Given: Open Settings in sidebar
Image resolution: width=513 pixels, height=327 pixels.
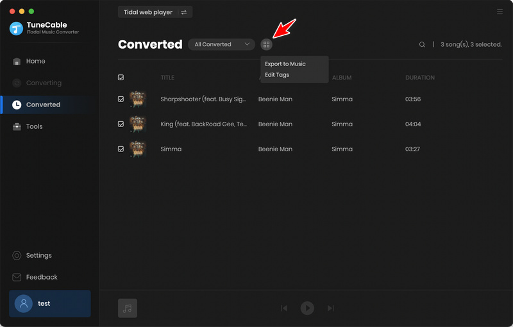Looking at the screenshot, I should click(x=39, y=255).
